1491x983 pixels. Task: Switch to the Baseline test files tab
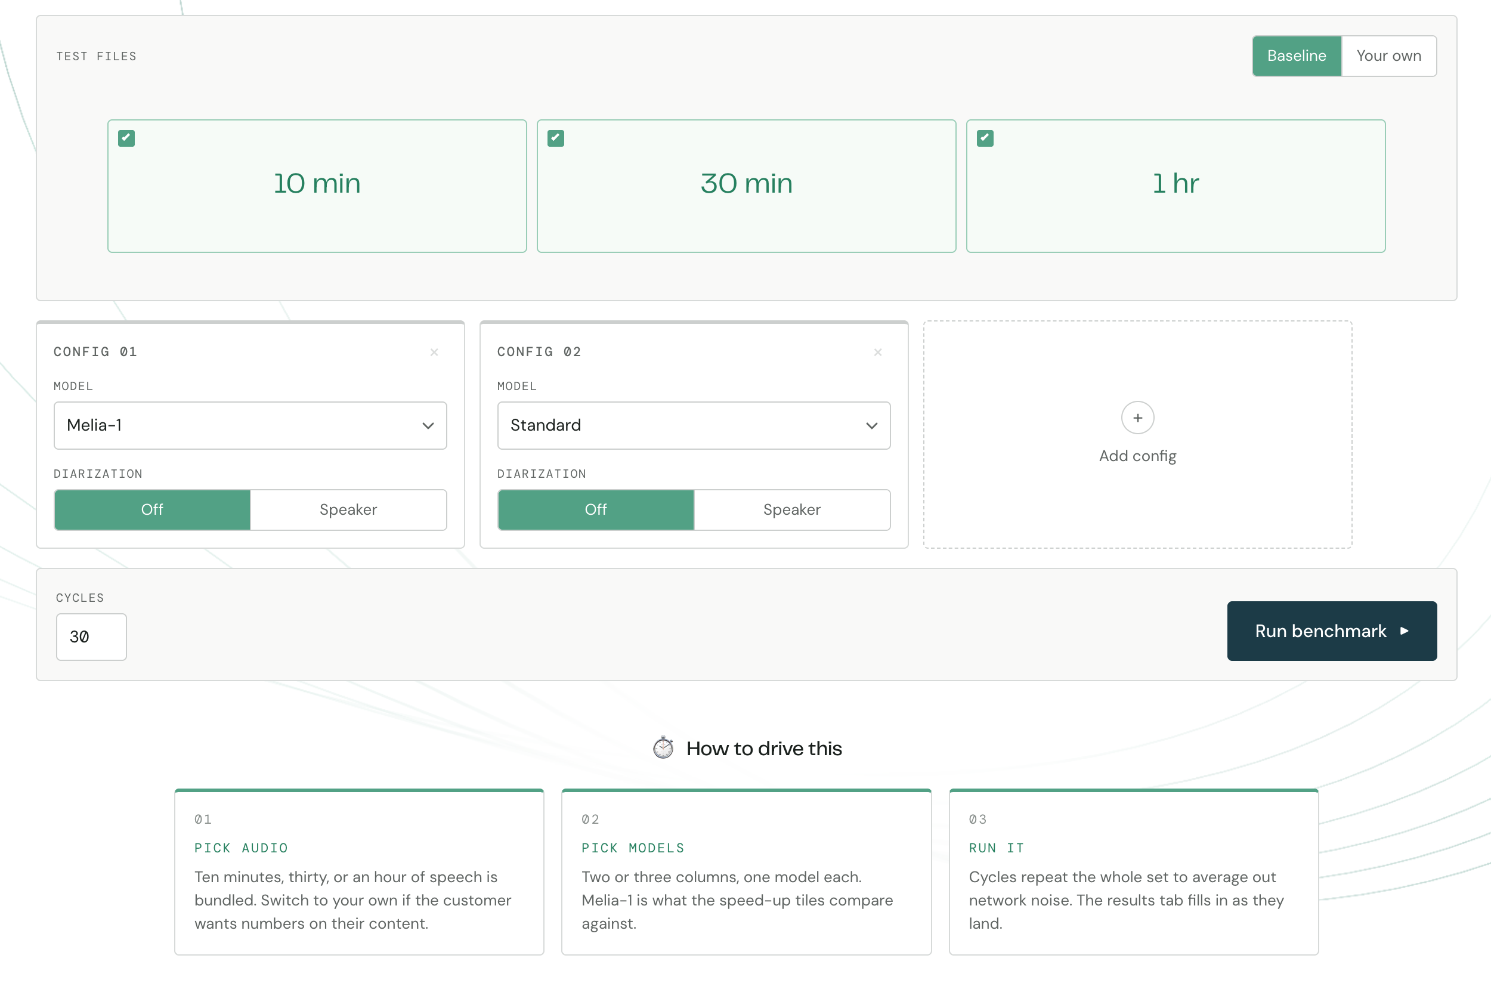pyautogui.click(x=1296, y=57)
